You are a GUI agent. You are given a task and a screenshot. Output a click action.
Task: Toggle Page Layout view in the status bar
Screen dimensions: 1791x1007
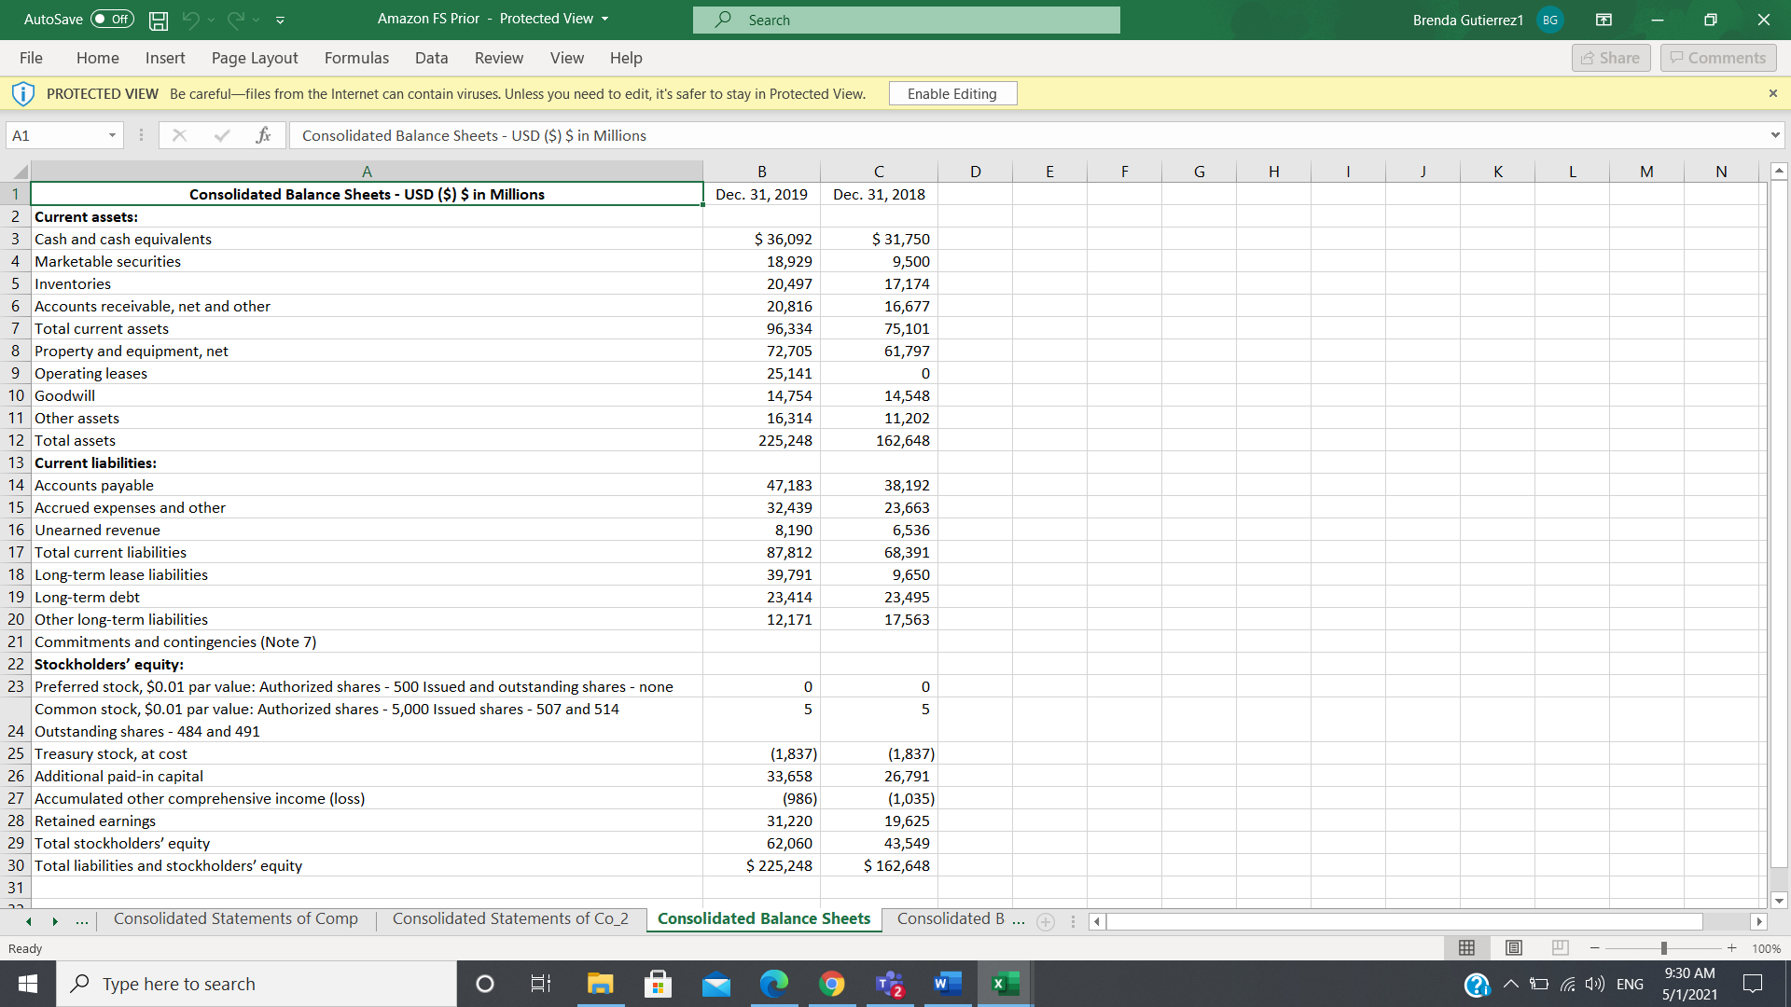pyautogui.click(x=1513, y=947)
